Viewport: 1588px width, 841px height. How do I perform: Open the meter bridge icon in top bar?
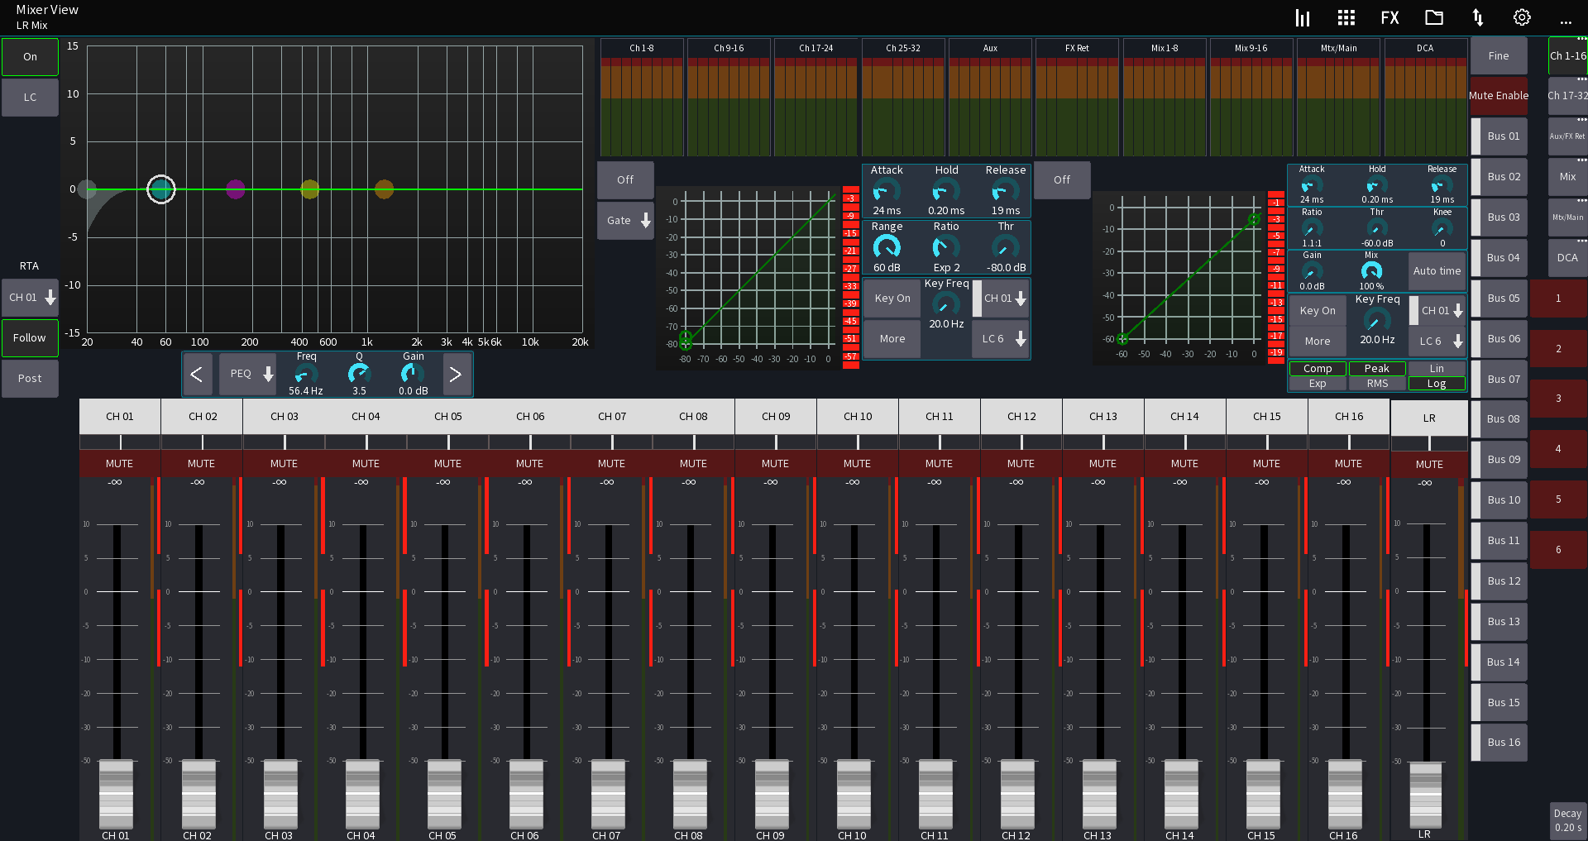(1303, 17)
